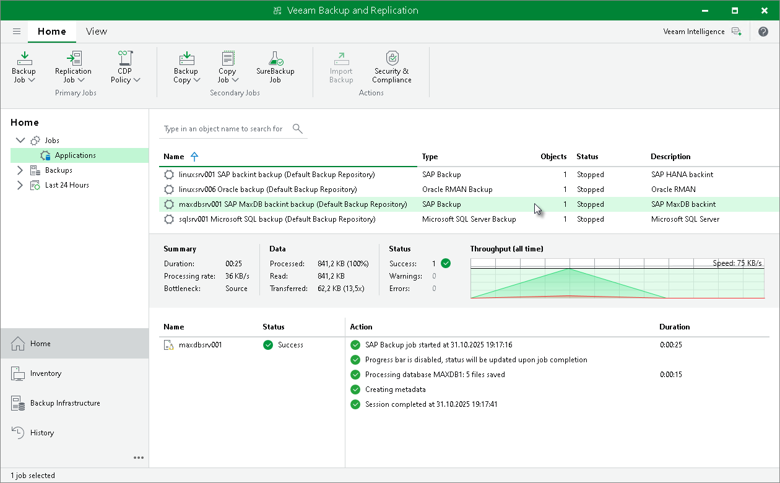780x483 pixels.
Task: Click the help question mark icon
Action: 763,32
